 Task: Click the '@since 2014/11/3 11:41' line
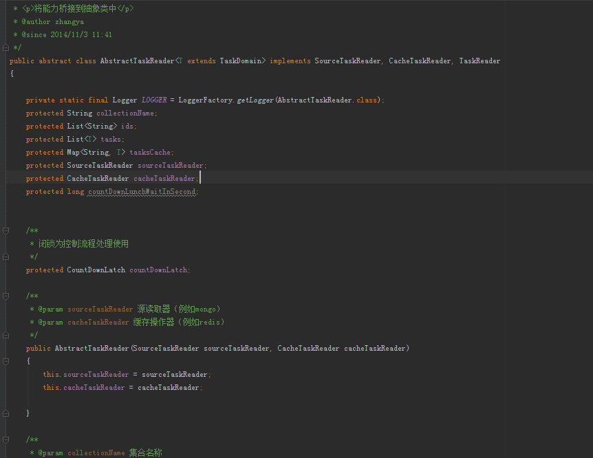(x=67, y=35)
